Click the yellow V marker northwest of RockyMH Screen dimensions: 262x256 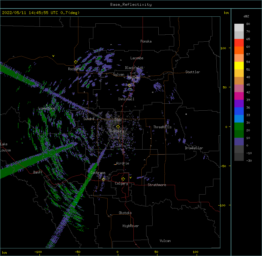(x=53, y=56)
